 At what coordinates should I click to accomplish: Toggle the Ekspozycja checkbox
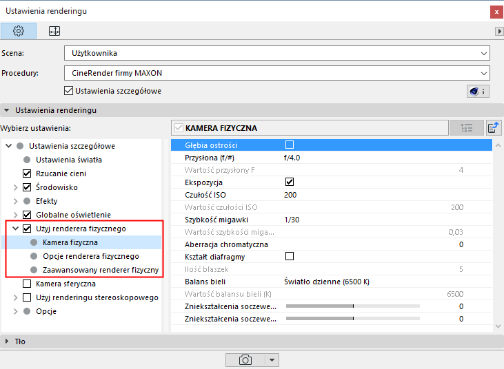click(x=290, y=182)
